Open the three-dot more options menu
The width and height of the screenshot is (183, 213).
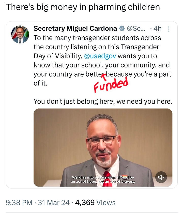click(169, 29)
